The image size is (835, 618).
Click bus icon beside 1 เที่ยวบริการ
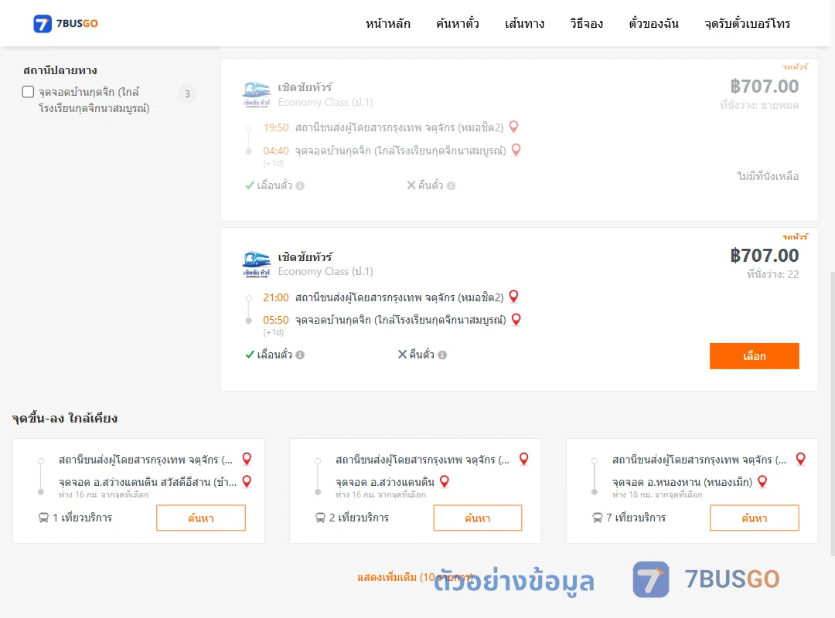tap(43, 518)
